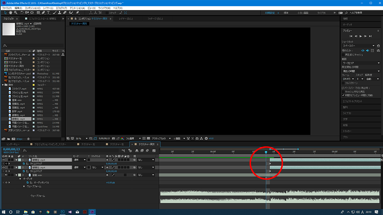This screenshot has width=383, height=215.
Task: Expand the エフェクト&プリセット panel
Action: [x=352, y=101]
